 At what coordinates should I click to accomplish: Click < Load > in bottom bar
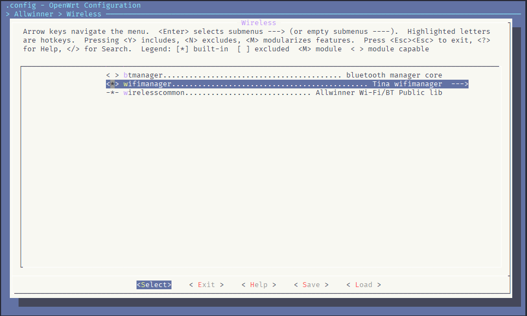point(364,285)
